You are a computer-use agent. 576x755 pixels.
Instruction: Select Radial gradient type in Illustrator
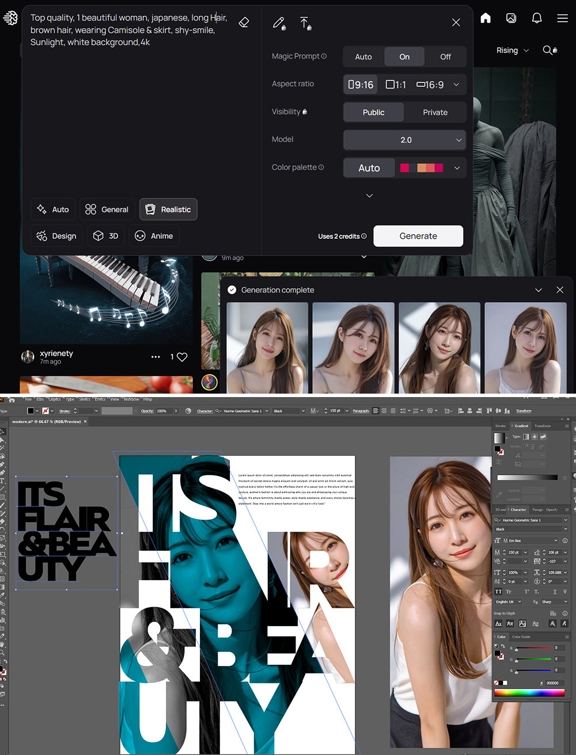point(535,437)
